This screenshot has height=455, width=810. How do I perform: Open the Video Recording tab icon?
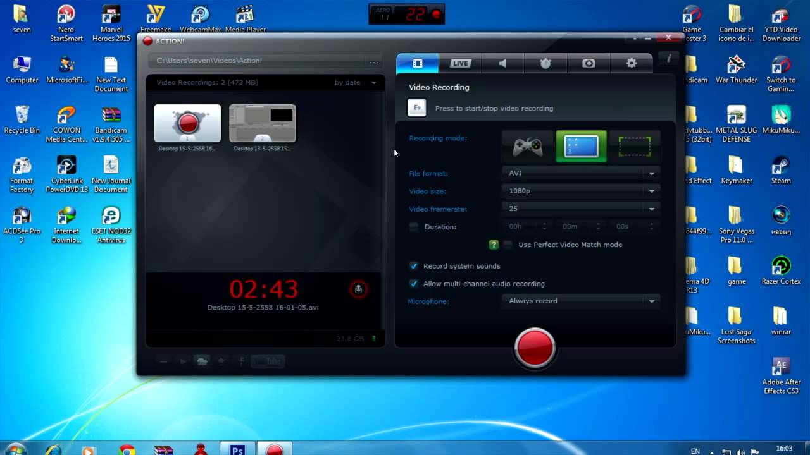pos(418,63)
